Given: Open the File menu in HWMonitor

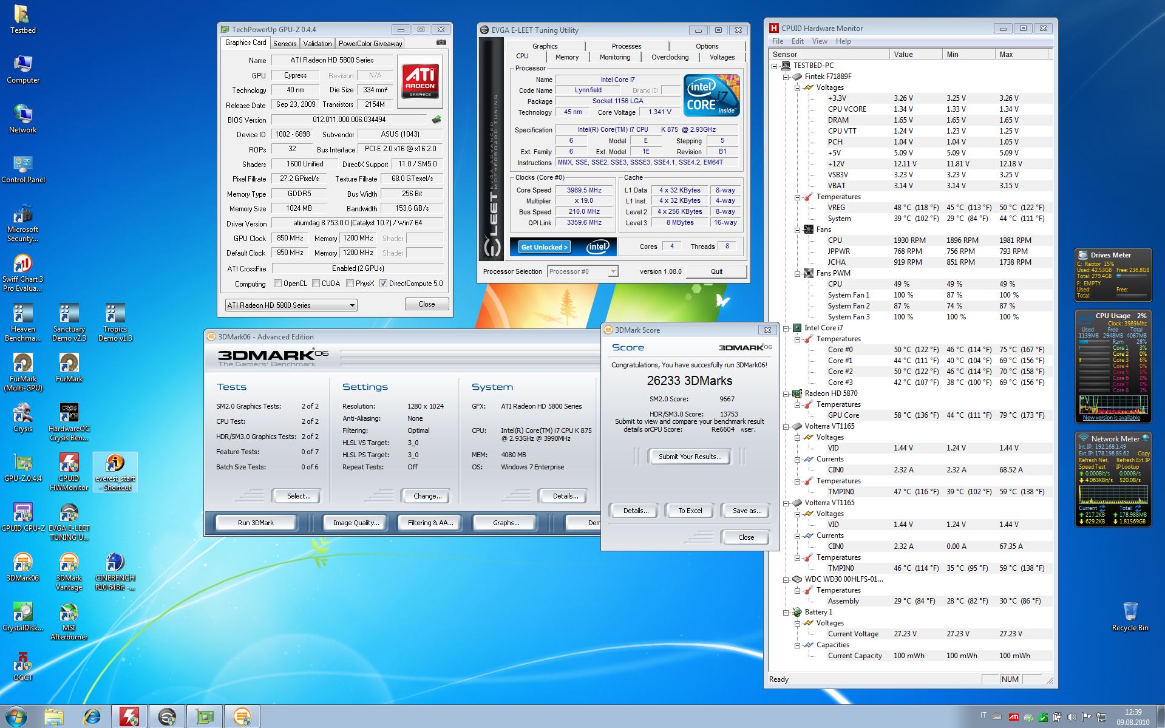Looking at the screenshot, I should pos(778,41).
